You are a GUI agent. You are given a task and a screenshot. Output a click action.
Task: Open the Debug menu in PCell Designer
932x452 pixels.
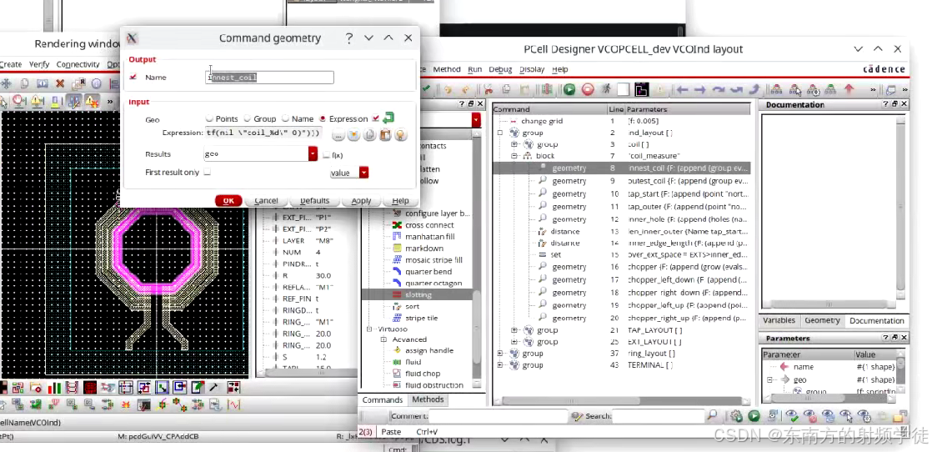point(500,69)
